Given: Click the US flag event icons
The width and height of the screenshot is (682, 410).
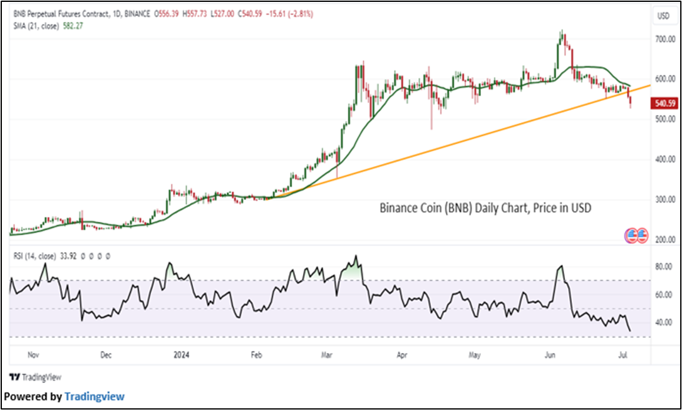Looking at the screenshot, I should pos(636,236).
